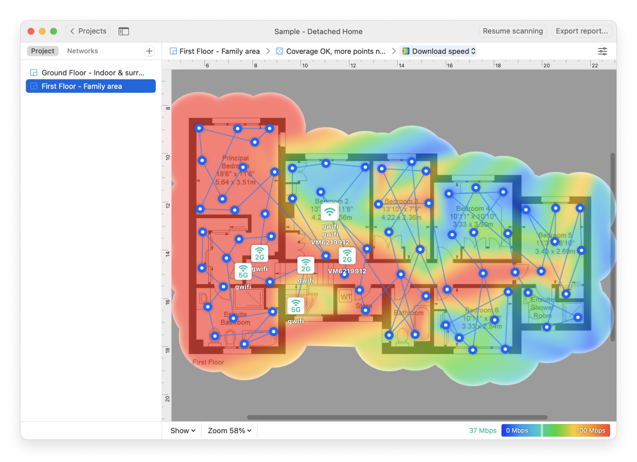This screenshot has width=637, height=462.
Task: Click the add project plus button
Action: (x=149, y=51)
